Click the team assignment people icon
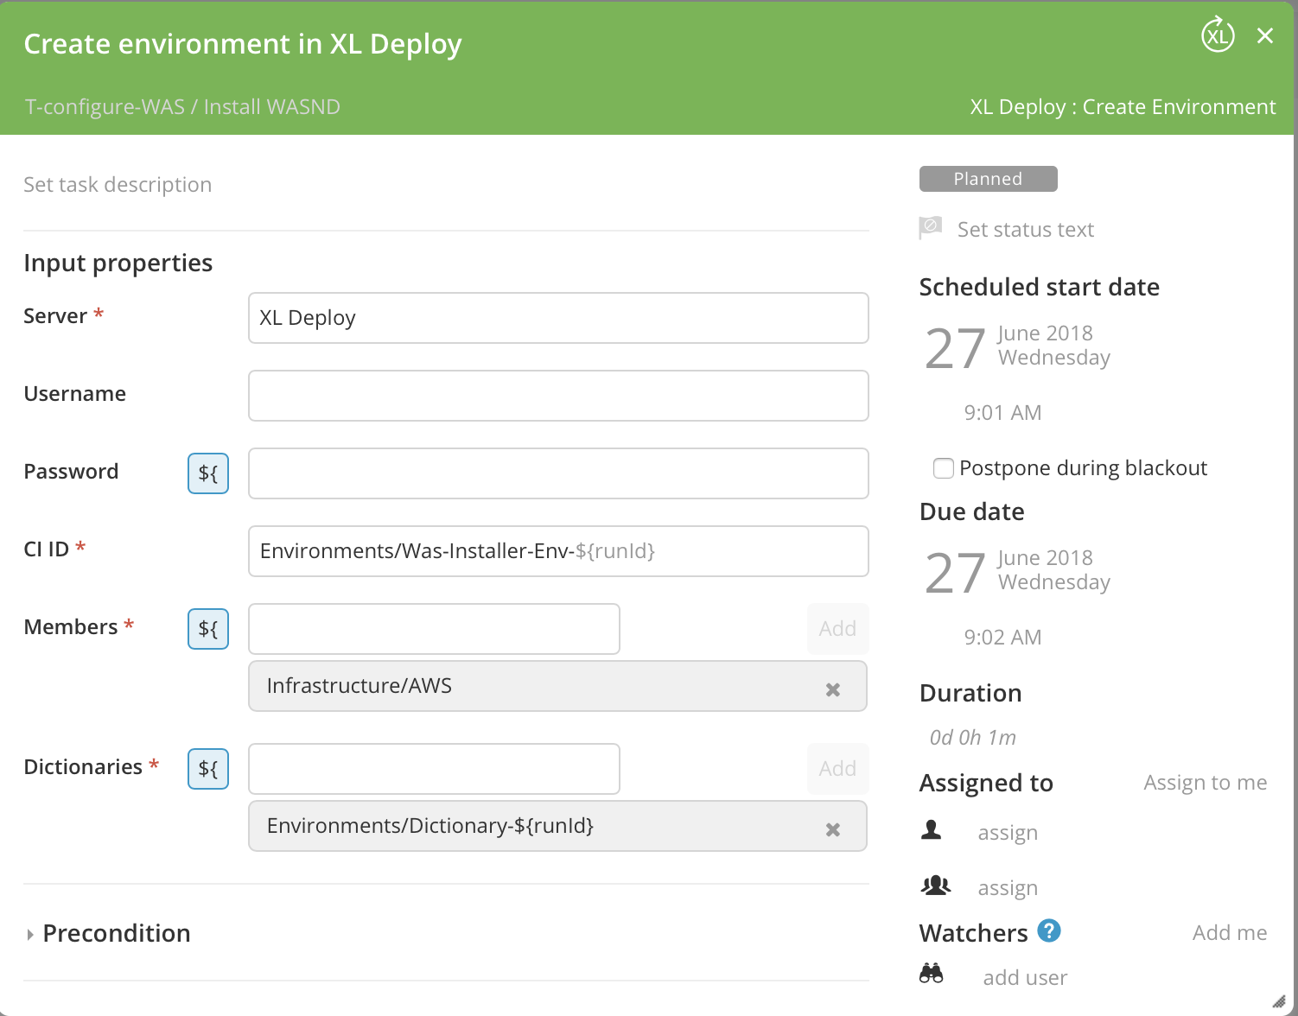 (935, 885)
